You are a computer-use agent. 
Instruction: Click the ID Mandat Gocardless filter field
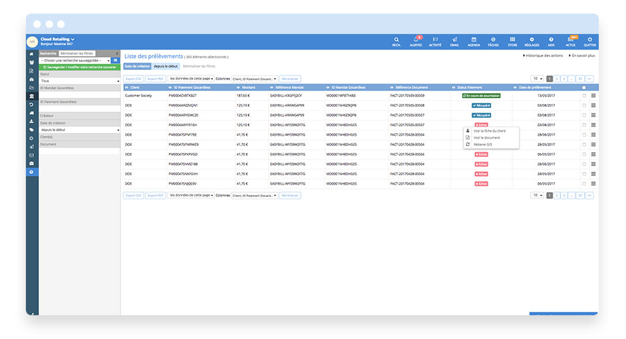pyautogui.click(x=80, y=94)
